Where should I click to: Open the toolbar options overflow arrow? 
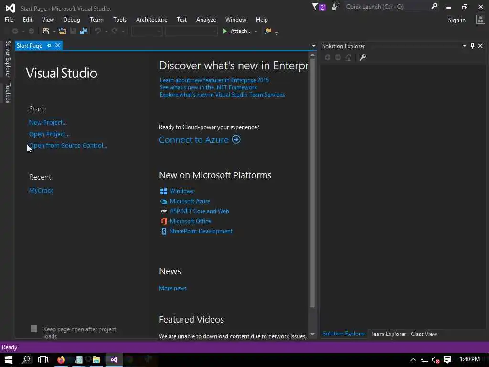(x=276, y=33)
